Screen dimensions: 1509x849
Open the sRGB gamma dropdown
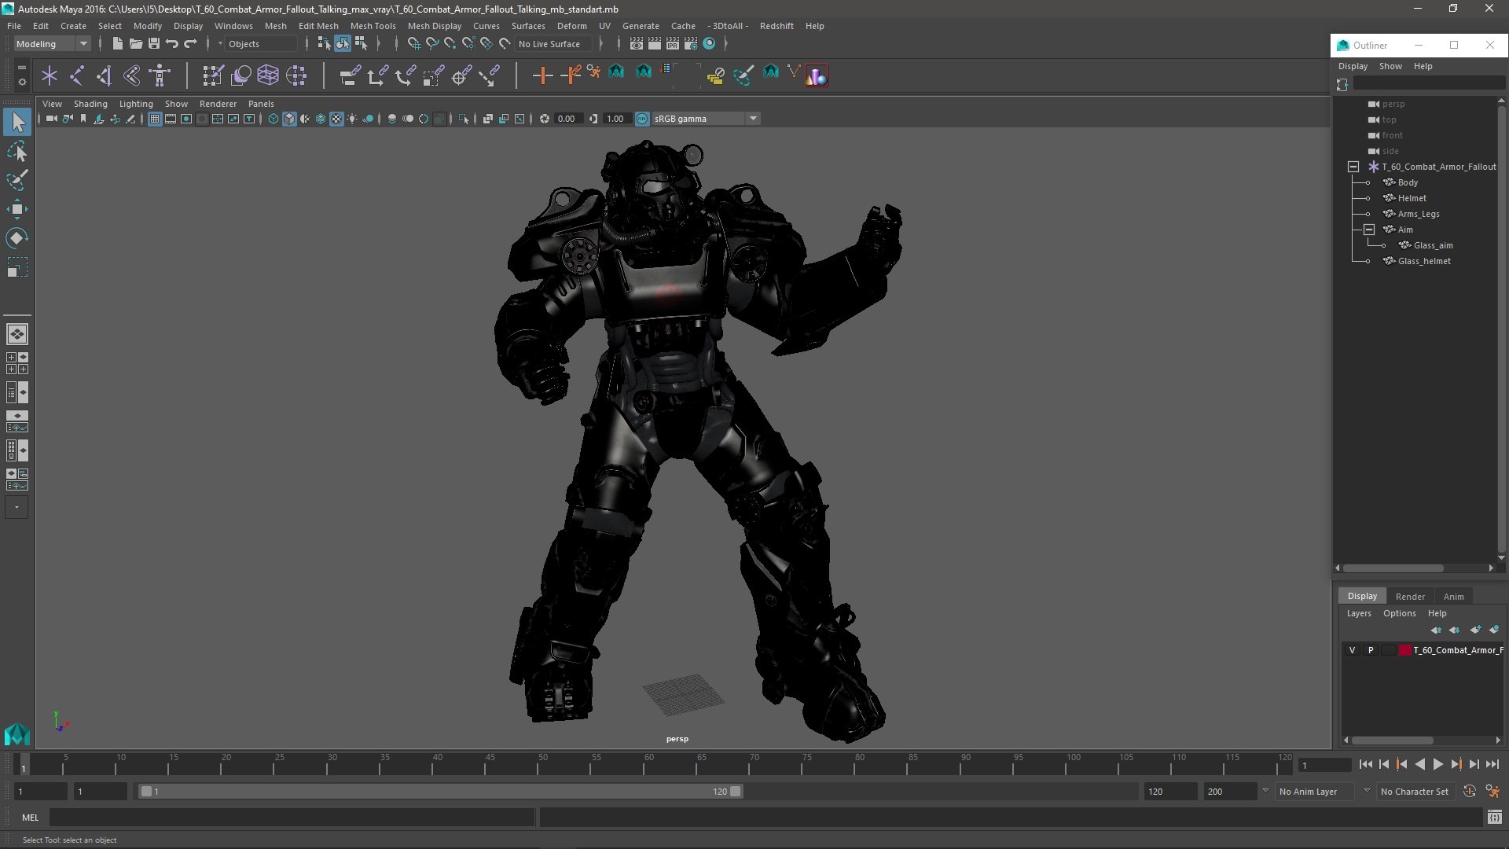coord(706,119)
